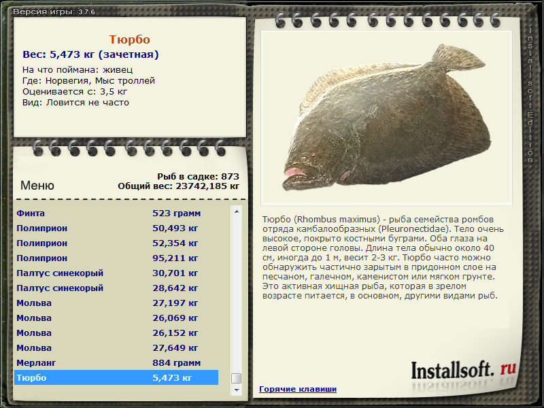Screen dimensions: 544x408
Task: Click the scrollbar up arrow in the fish list
Action: click(237, 211)
